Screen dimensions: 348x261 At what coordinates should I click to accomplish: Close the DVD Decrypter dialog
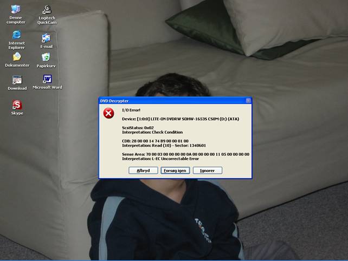point(248,101)
